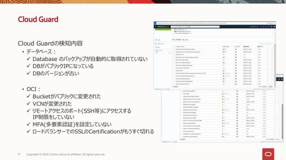Select the detector rules item in console sidebar
This screenshot has width=286, height=160.
160,44
